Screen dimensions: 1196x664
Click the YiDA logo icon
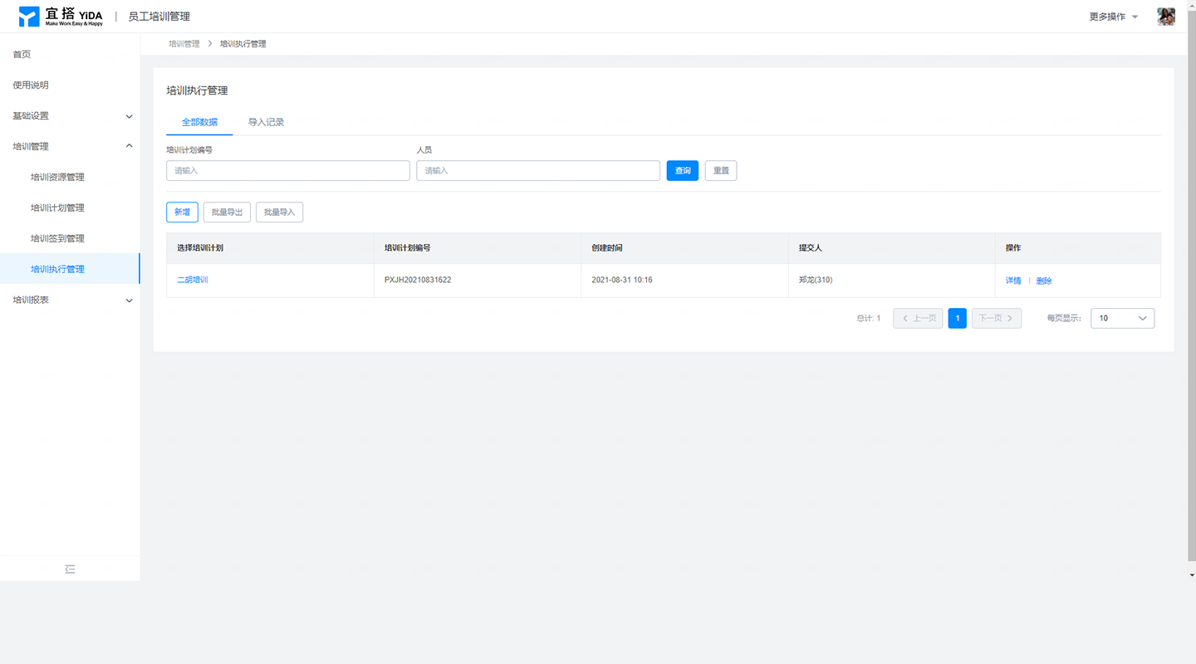tap(29, 17)
